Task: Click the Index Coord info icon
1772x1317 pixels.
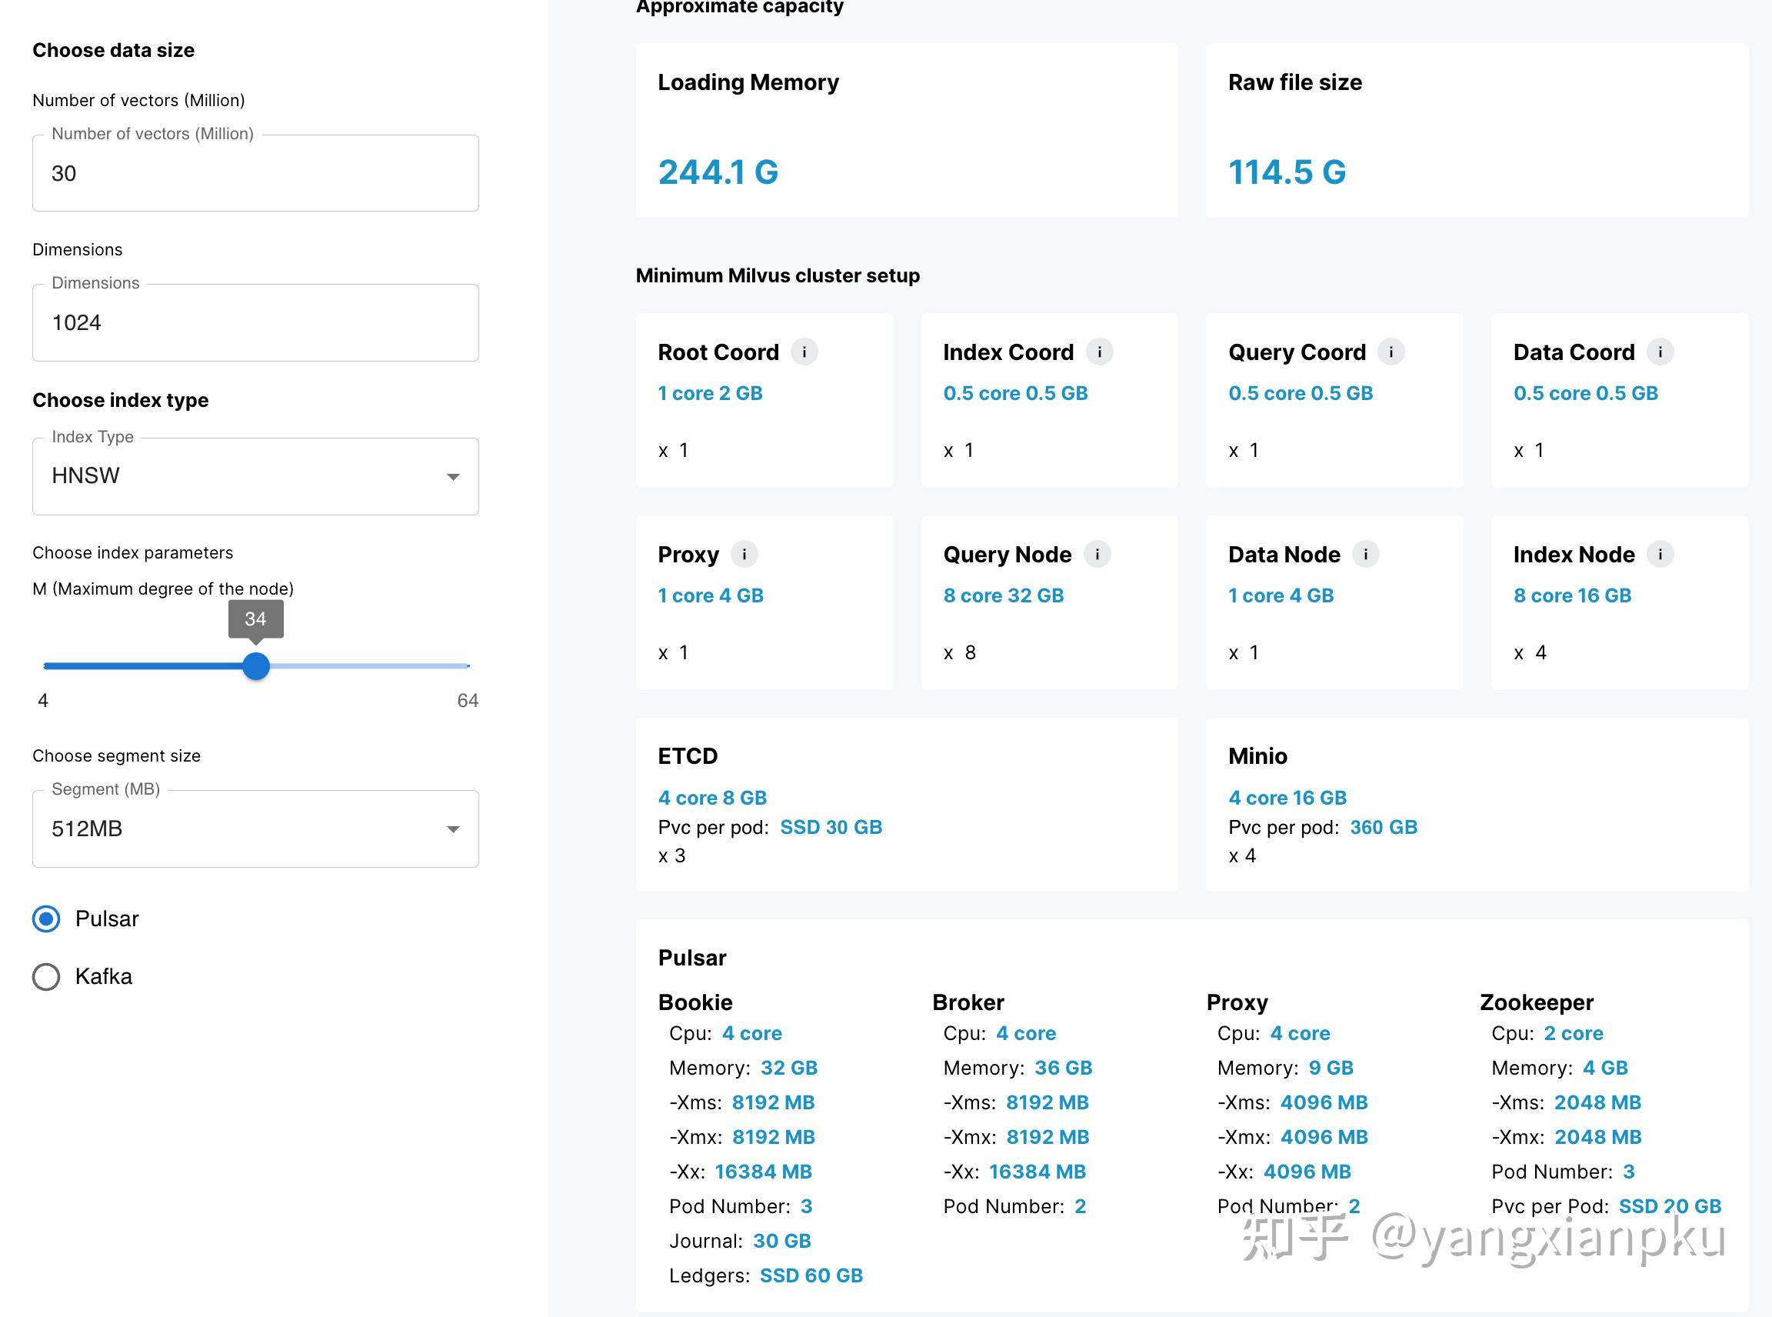Action: (x=1099, y=352)
